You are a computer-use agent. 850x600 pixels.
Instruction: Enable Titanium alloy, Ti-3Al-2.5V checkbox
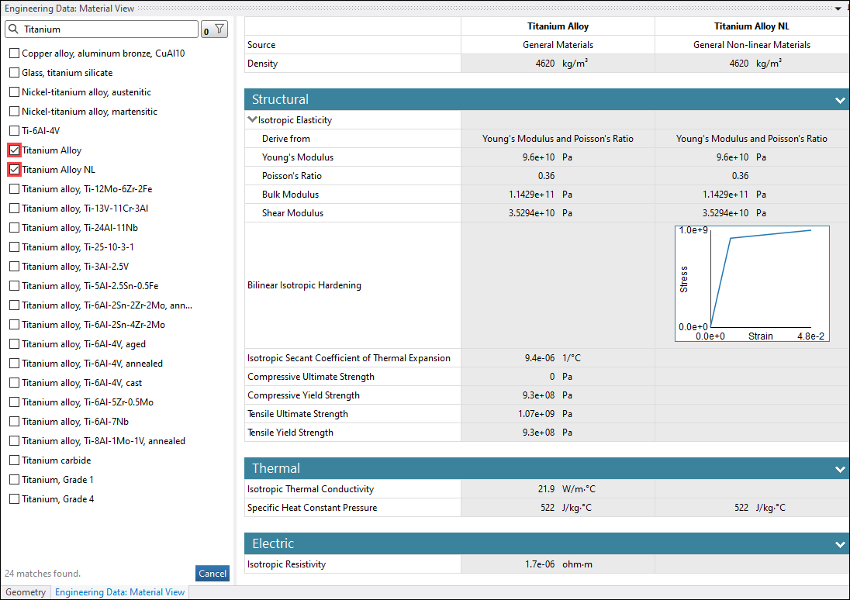point(15,267)
